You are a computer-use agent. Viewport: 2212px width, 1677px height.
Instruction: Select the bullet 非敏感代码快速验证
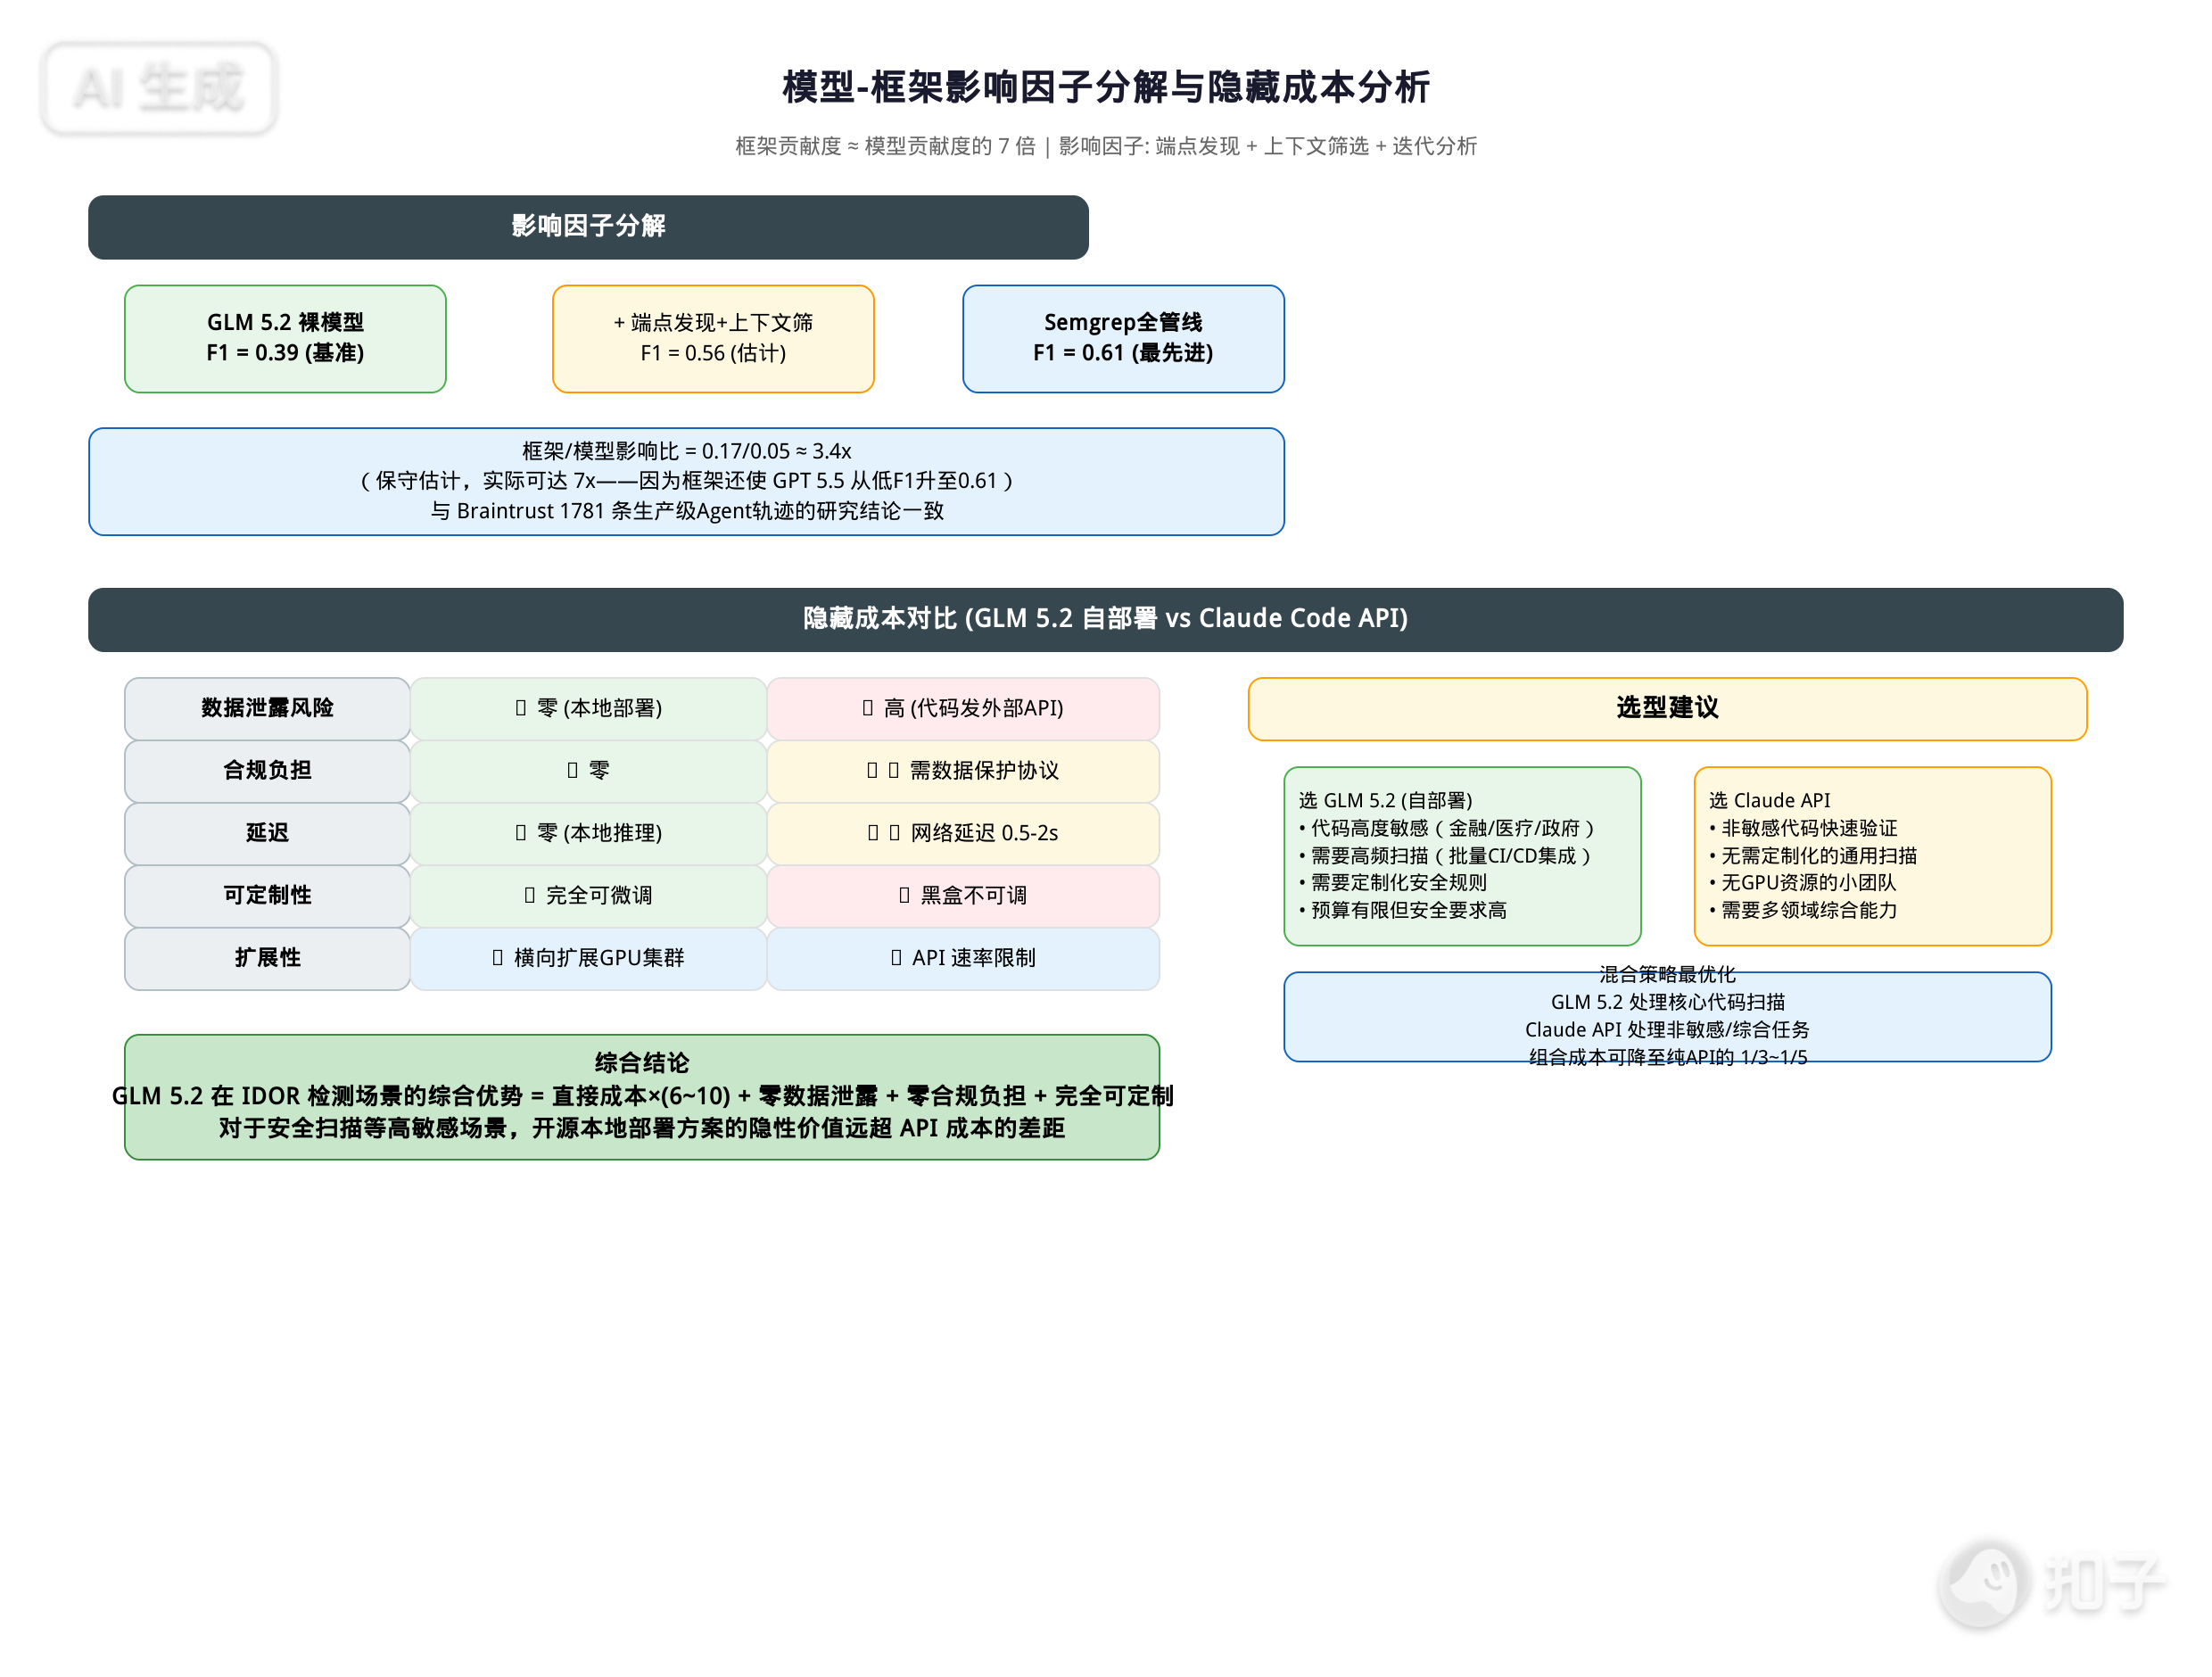1802,828
